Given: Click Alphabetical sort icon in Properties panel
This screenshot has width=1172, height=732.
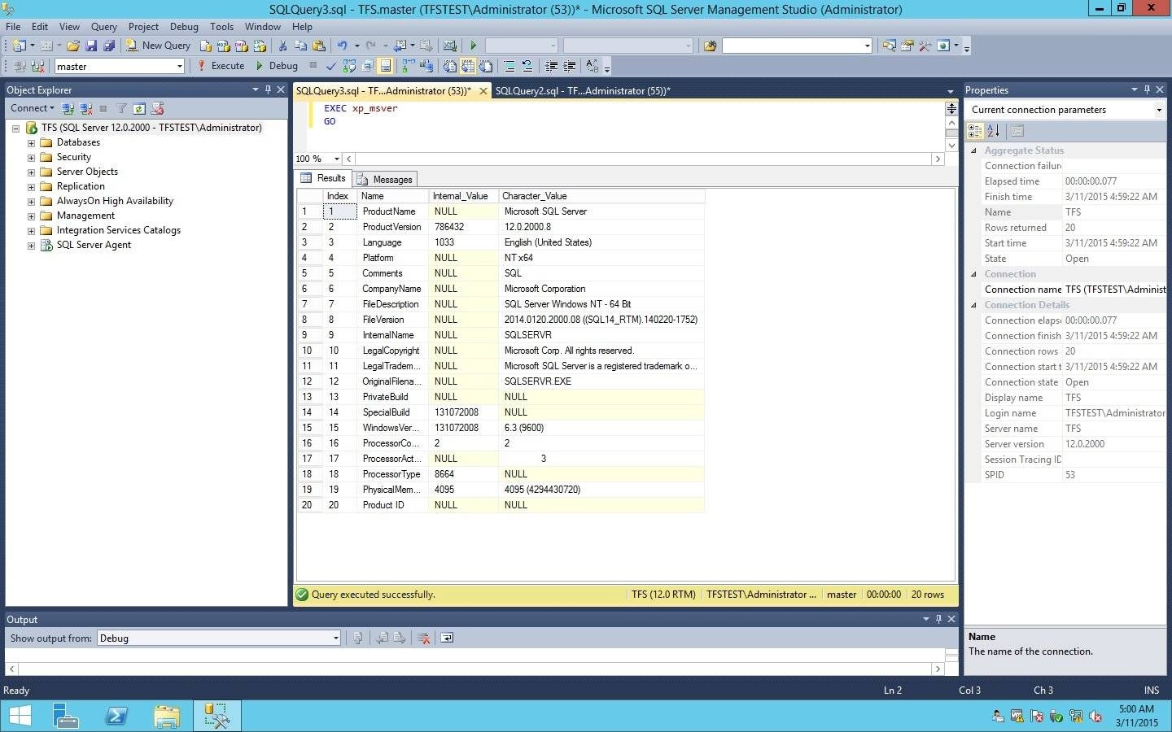Looking at the screenshot, I should [x=993, y=130].
